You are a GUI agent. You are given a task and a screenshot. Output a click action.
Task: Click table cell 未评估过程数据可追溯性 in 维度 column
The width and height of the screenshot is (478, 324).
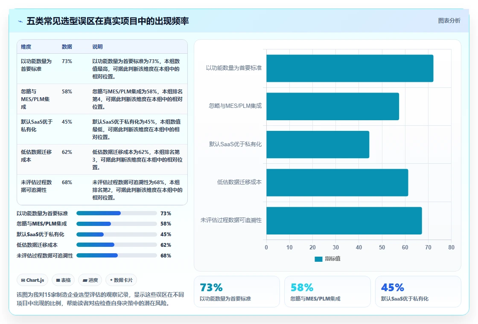tap(36, 186)
